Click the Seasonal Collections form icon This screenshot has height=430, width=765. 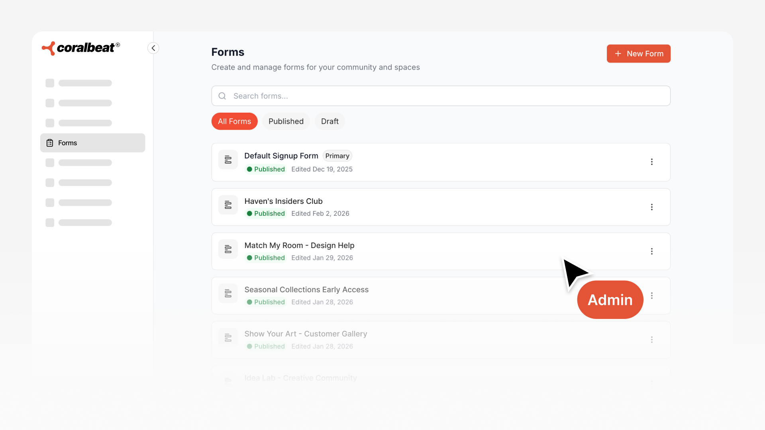(228, 293)
